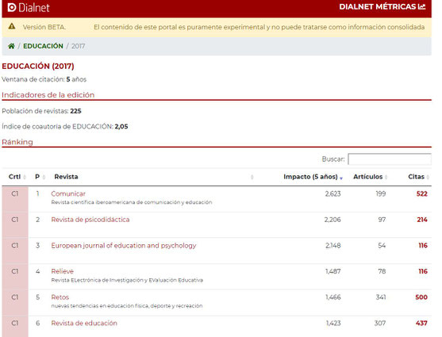This screenshot has height=337, width=442.
Task: Go to home via breadcrumb house icon
Action: pyautogui.click(x=11, y=46)
